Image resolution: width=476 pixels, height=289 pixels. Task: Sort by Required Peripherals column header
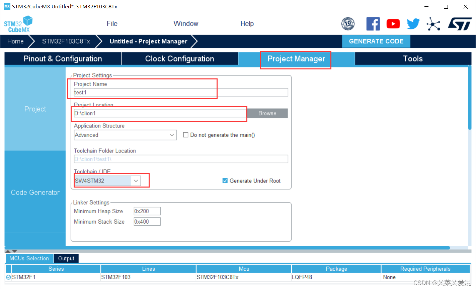click(x=425, y=269)
